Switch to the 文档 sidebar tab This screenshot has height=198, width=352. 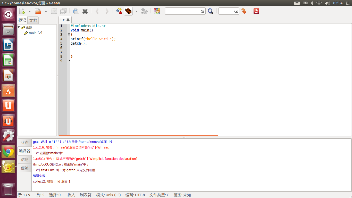[33, 20]
